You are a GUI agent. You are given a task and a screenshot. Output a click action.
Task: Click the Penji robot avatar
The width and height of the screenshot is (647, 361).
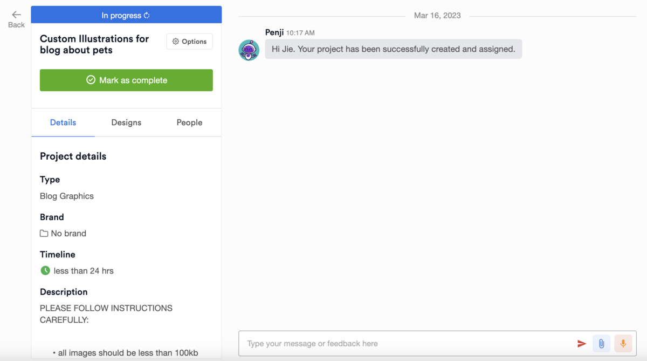[249, 50]
